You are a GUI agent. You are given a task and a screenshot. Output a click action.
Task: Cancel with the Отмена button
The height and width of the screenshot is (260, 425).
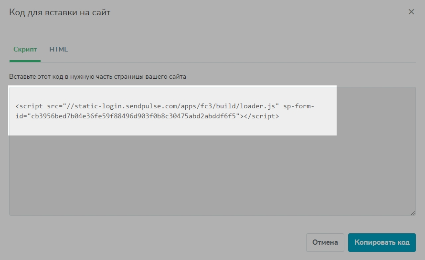(325, 242)
